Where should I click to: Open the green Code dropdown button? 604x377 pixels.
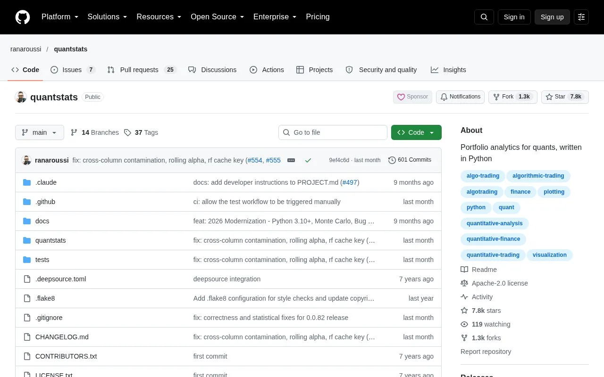coord(416,132)
